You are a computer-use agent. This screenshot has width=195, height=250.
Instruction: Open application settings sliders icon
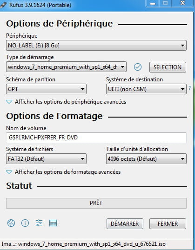coord(39,223)
